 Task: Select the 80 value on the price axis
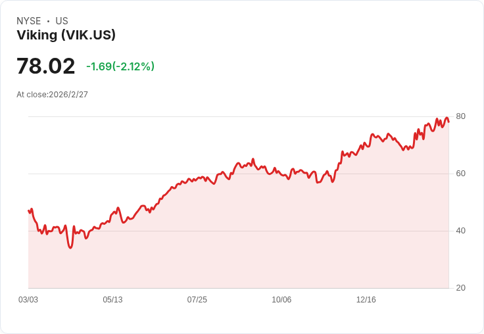point(460,116)
